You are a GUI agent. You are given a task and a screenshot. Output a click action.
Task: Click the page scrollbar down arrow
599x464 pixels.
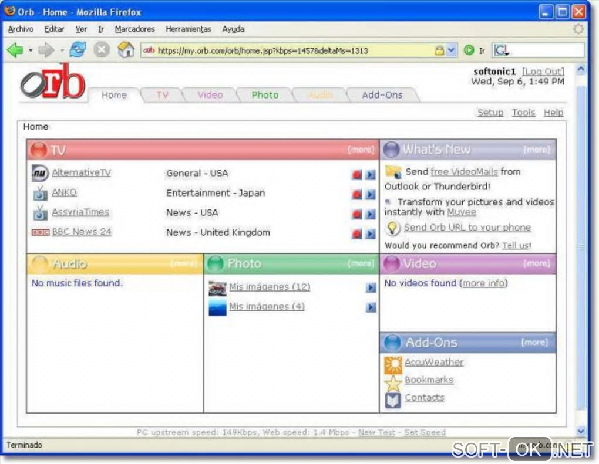pos(581,431)
